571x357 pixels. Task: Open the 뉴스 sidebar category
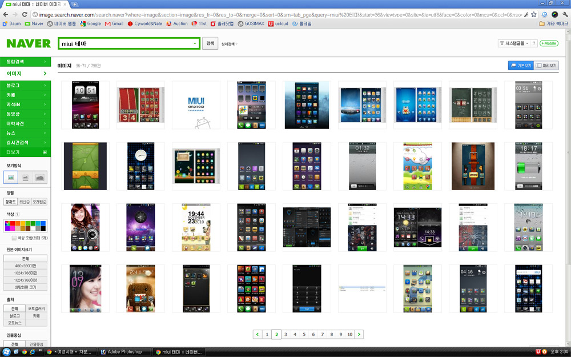(x=25, y=133)
